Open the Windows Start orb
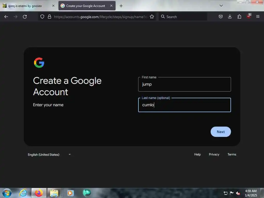The height and width of the screenshot is (198, 264). pos(7,193)
